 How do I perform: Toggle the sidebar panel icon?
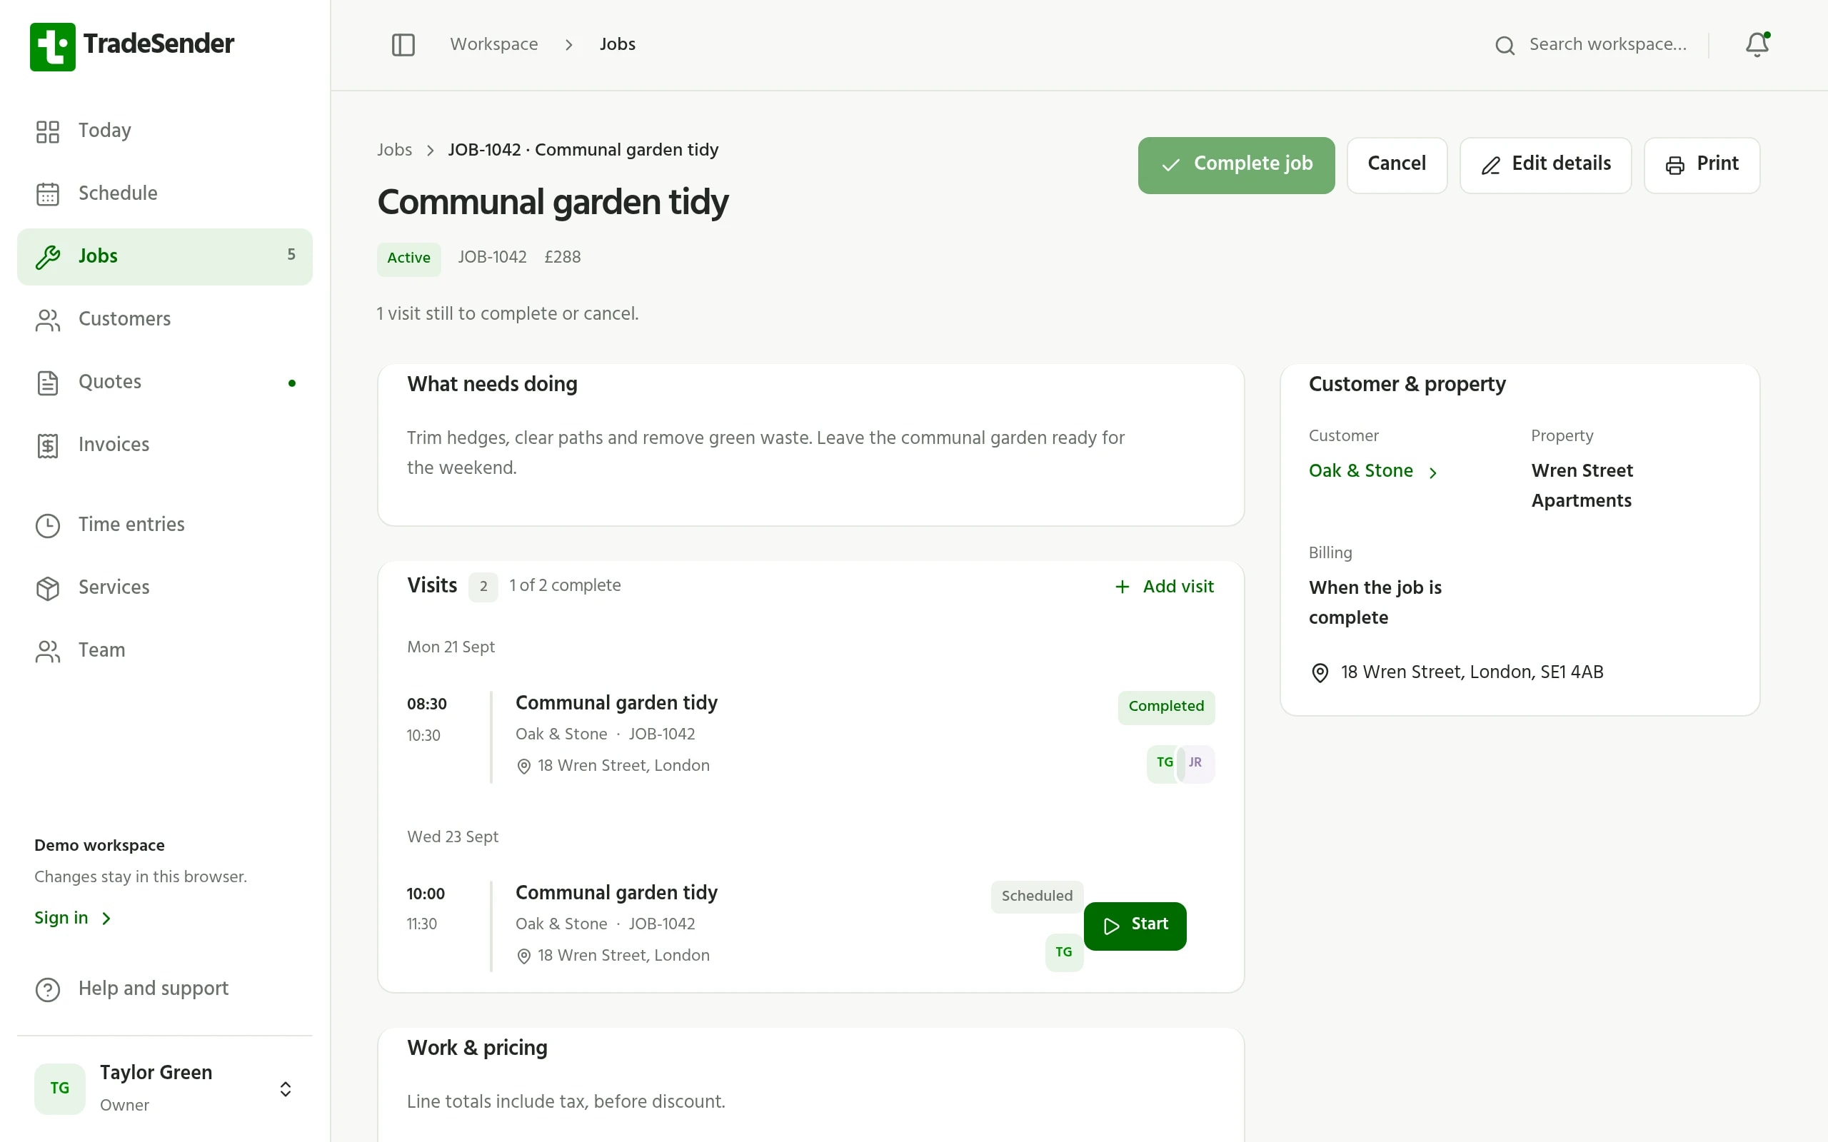pos(403,44)
